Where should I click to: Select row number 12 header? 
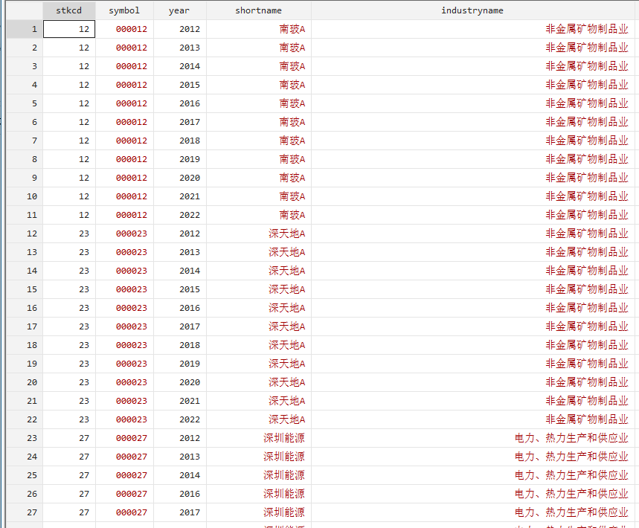25,234
